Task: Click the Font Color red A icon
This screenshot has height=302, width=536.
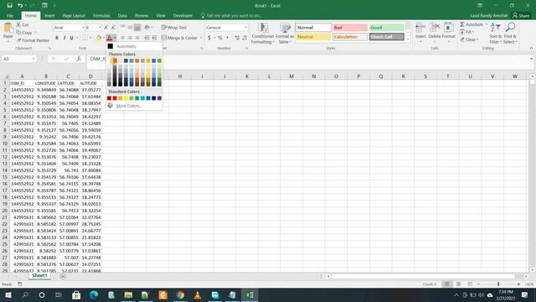Action: click(x=110, y=38)
